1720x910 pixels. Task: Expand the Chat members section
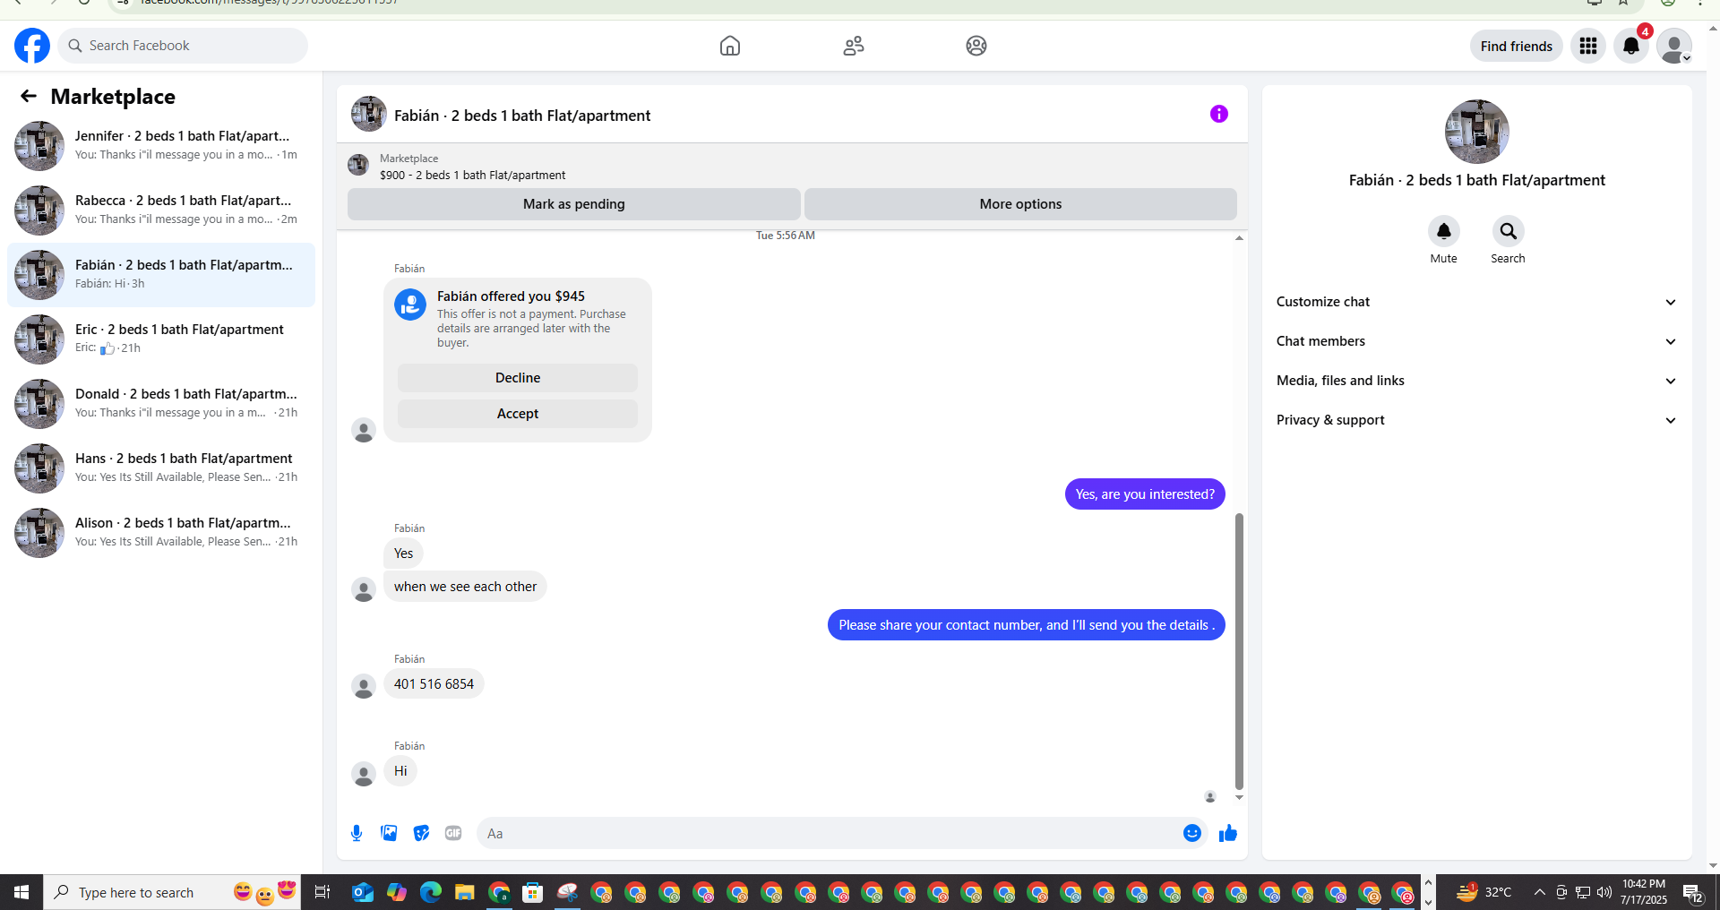(1476, 341)
